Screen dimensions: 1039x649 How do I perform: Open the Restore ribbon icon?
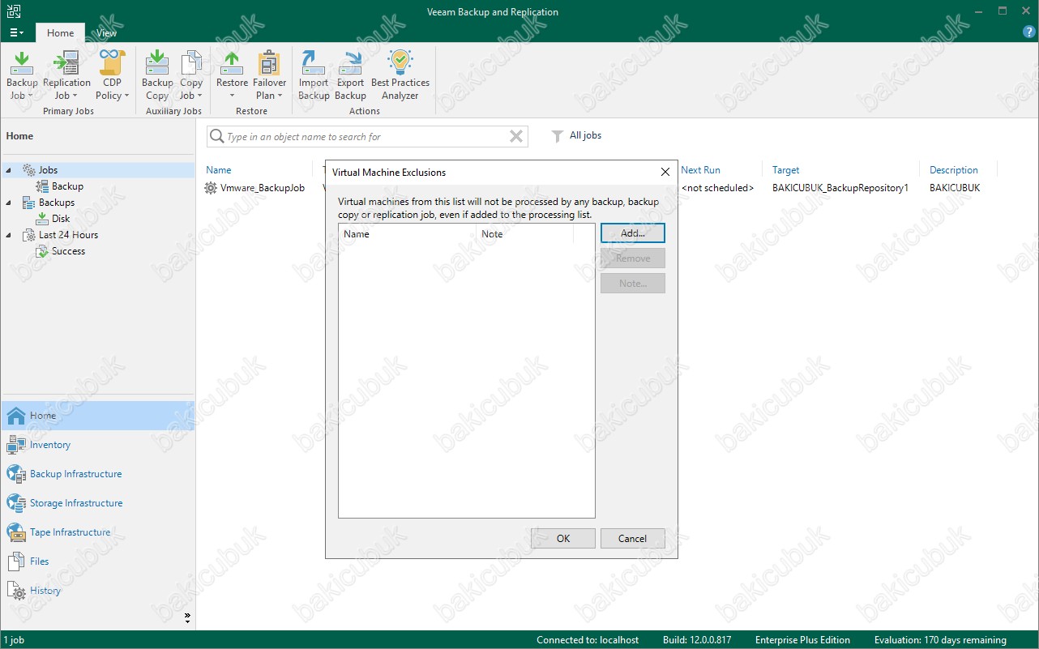232,62
